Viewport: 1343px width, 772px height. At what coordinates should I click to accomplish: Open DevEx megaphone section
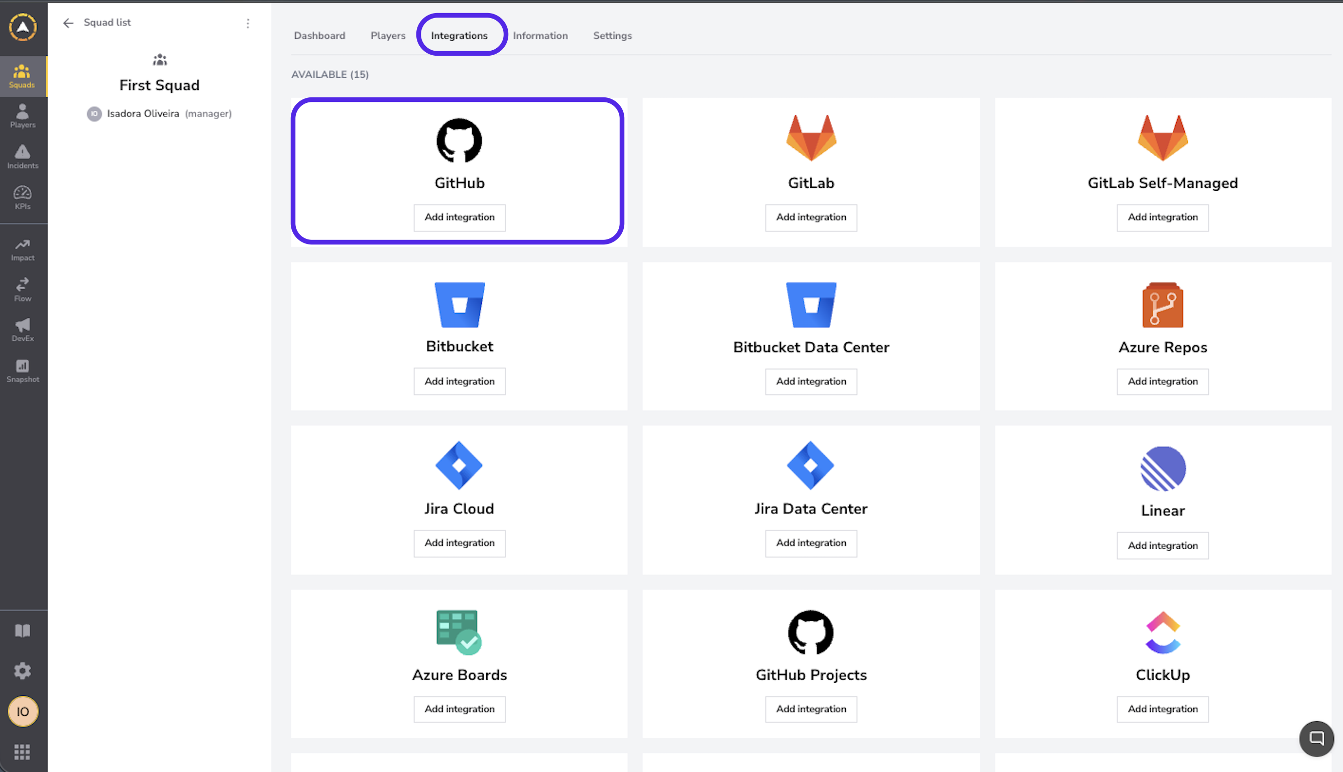(23, 330)
